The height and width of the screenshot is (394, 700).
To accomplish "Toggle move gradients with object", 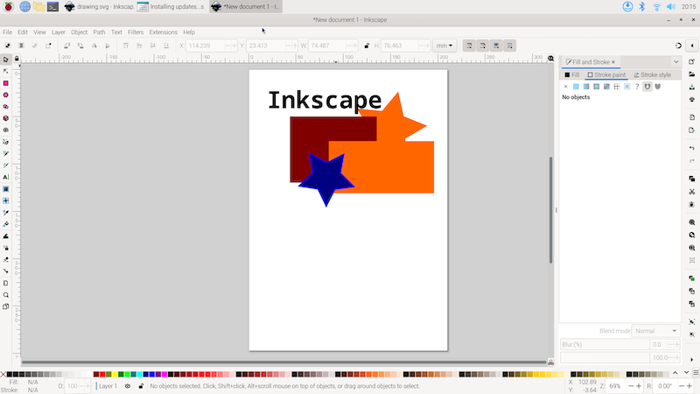I will 496,46.
